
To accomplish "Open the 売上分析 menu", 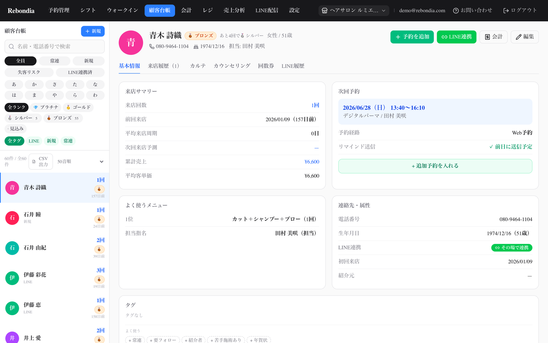I will (234, 10).
